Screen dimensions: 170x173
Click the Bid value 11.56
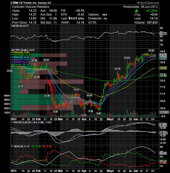pyautogui.click(x=53, y=19)
